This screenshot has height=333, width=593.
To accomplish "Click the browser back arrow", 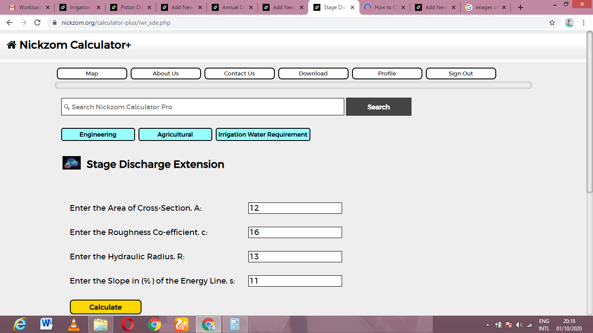I will (10, 23).
